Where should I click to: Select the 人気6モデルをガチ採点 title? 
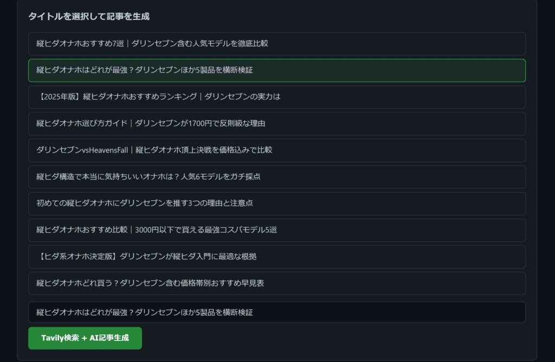tap(276, 176)
